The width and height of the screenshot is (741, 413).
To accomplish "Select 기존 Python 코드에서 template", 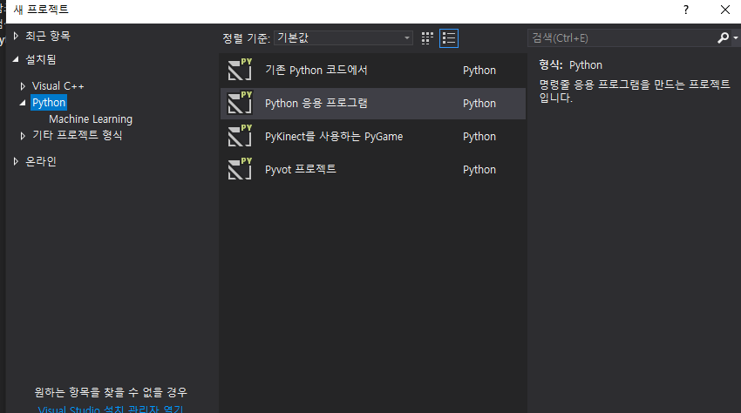I will pos(373,70).
